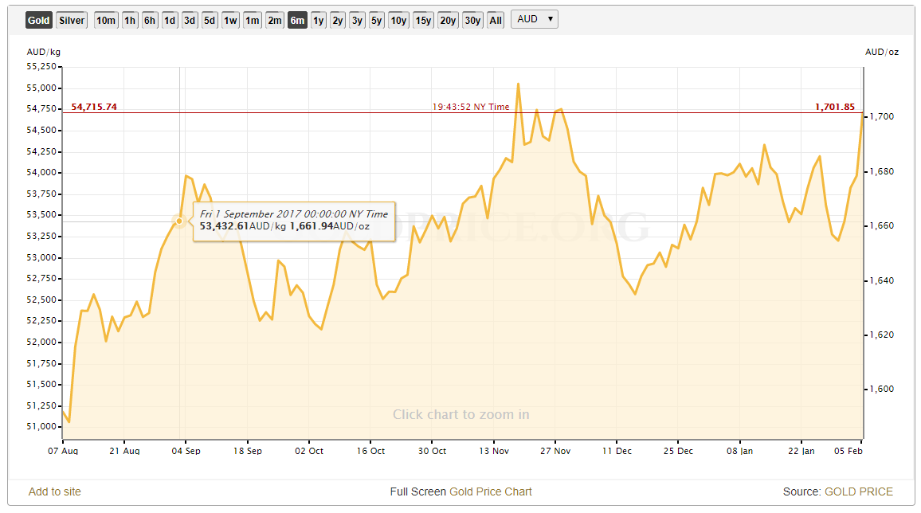921x513 pixels.
Task: Set chart range to 10y
Action: tap(398, 20)
